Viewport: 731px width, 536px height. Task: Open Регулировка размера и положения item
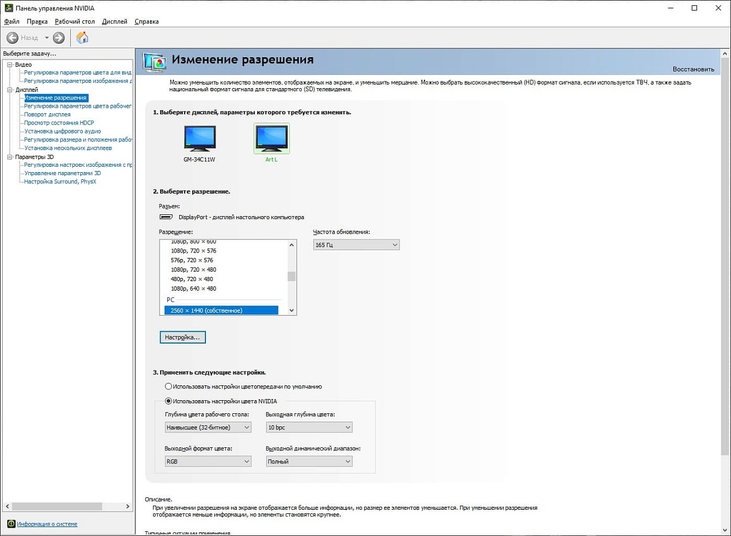pyautogui.click(x=78, y=139)
